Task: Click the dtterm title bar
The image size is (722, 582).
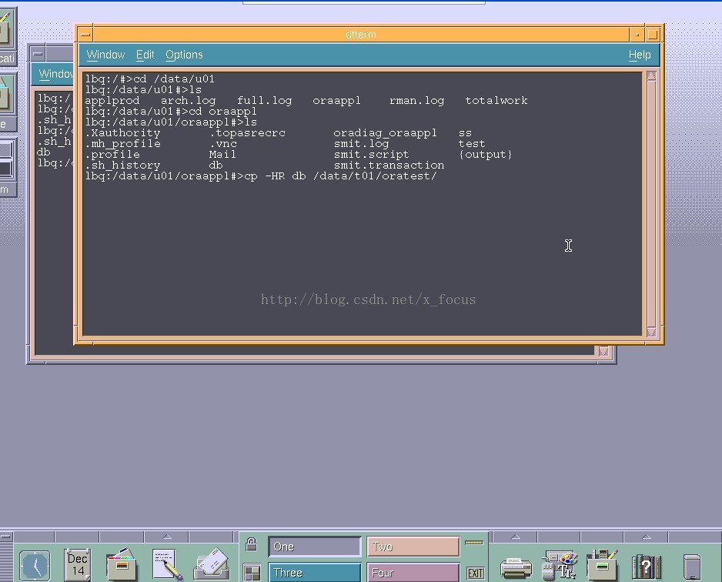Action: [361, 35]
